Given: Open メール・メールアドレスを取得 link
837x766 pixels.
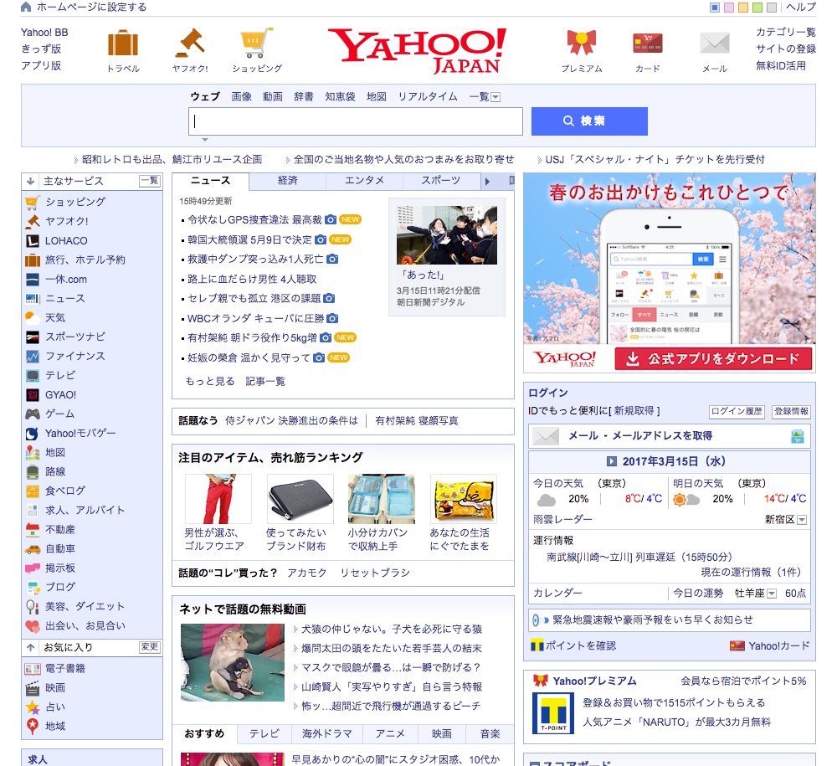Looking at the screenshot, I should pyautogui.click(x=640, y=436).
